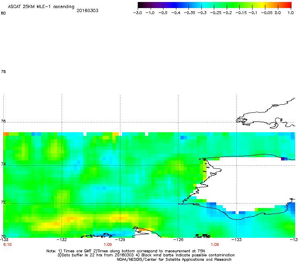This screenshot has width=298, height=262.
Task: Select the -1.0 color scale label
Action: [150, 13]
